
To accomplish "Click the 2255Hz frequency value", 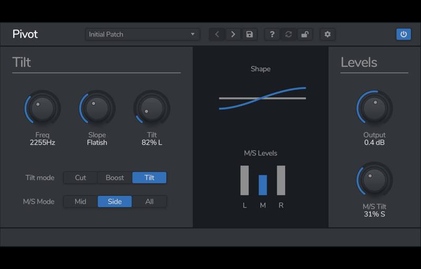I will point(43,143).
